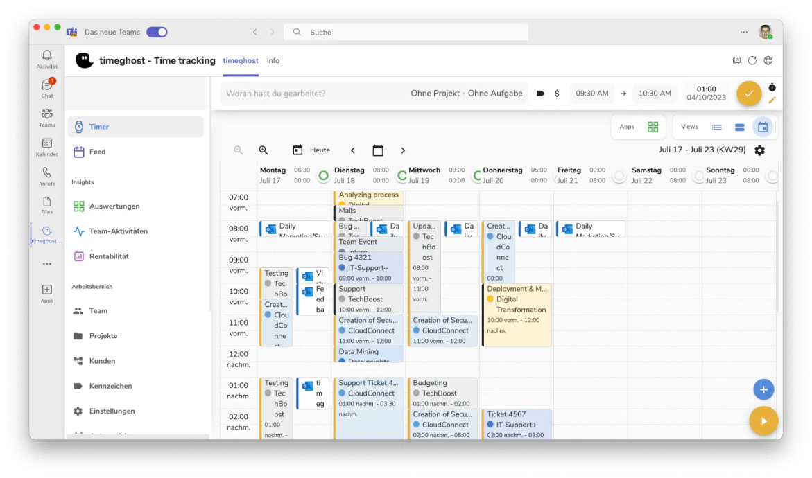
Task: Open the green Apps grid icon
Action: click(x=652, y=127)
